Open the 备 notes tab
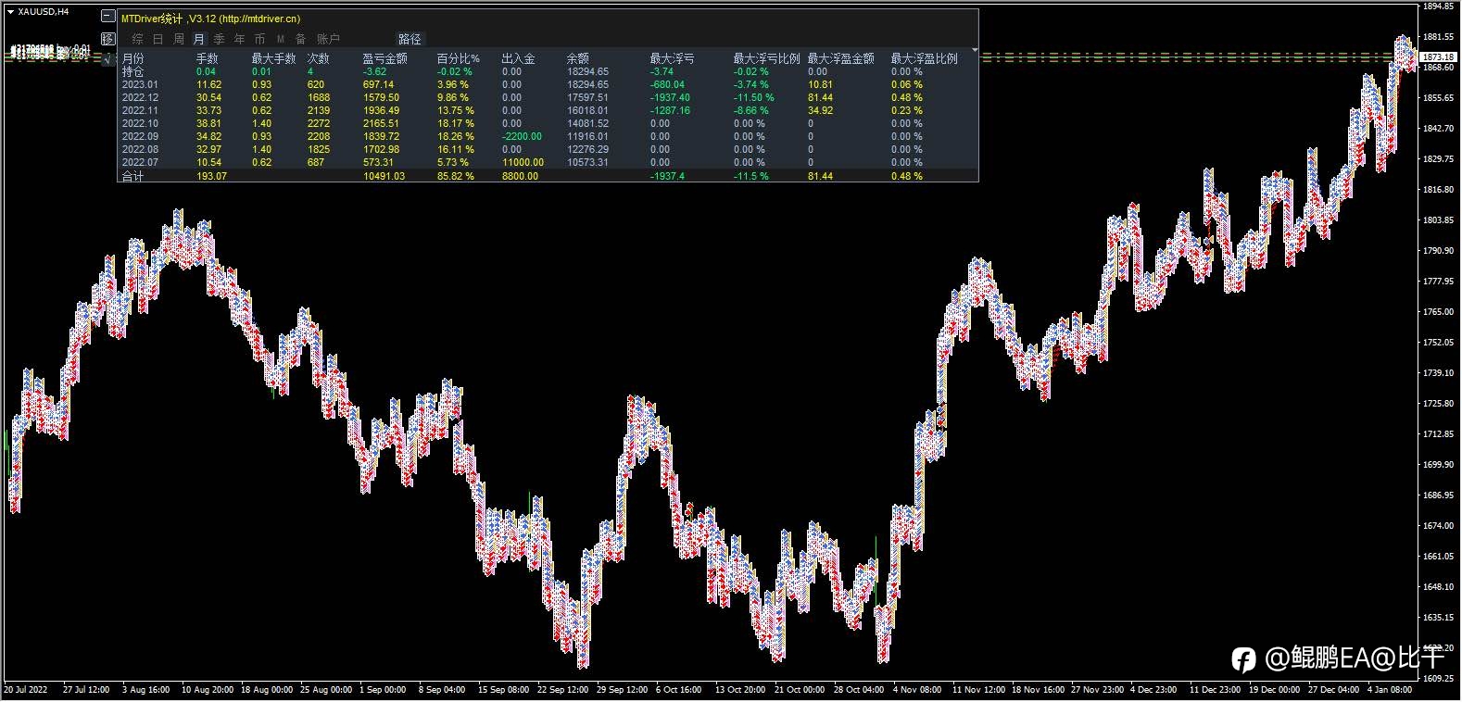 (300, 39)
